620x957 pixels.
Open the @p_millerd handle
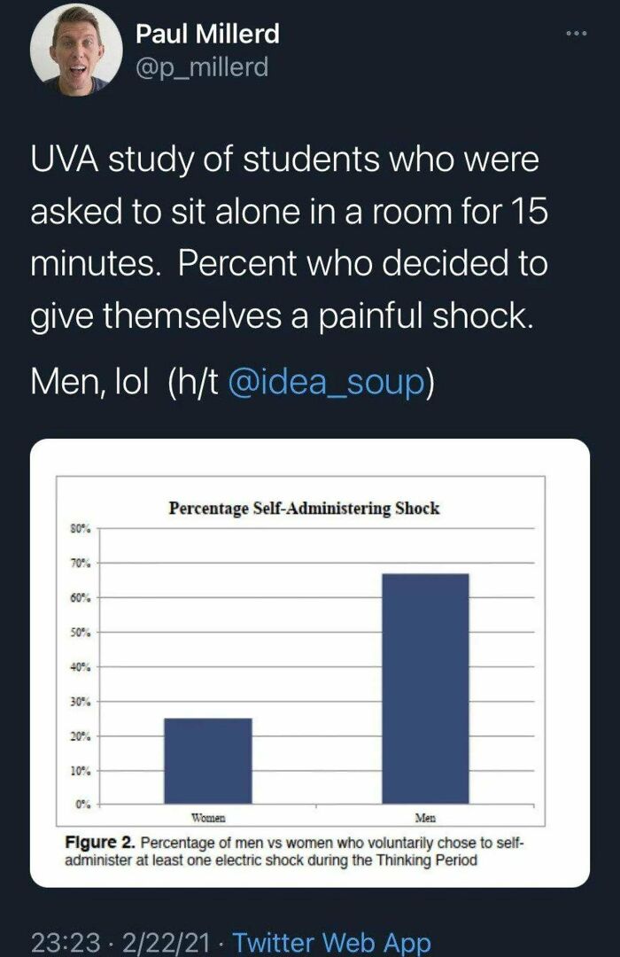tap(202, 67)
